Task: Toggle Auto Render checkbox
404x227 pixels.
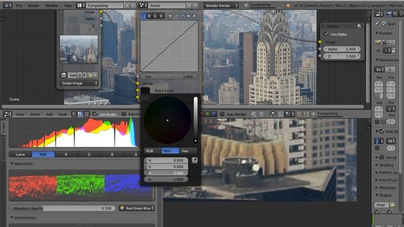Action: pyautogui.click(x=222, y=113)
